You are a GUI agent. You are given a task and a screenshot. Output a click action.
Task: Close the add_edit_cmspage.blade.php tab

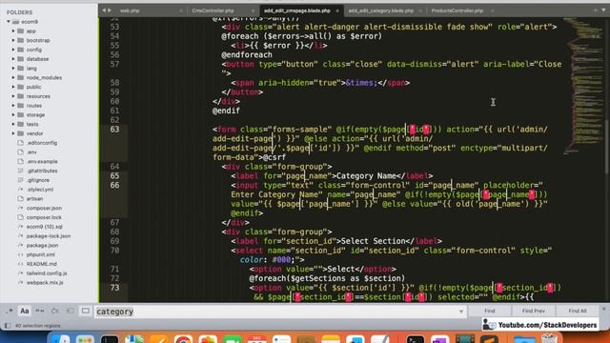point(337,10)
